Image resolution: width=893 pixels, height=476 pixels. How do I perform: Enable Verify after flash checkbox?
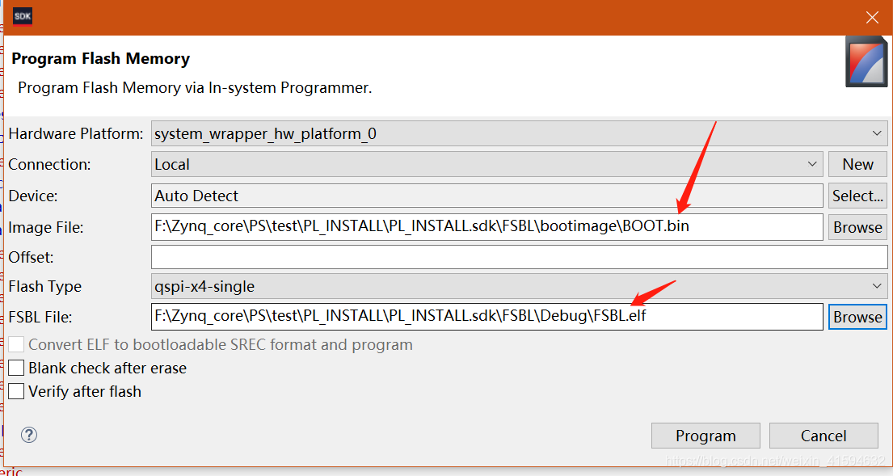click(x=16, y=391)
